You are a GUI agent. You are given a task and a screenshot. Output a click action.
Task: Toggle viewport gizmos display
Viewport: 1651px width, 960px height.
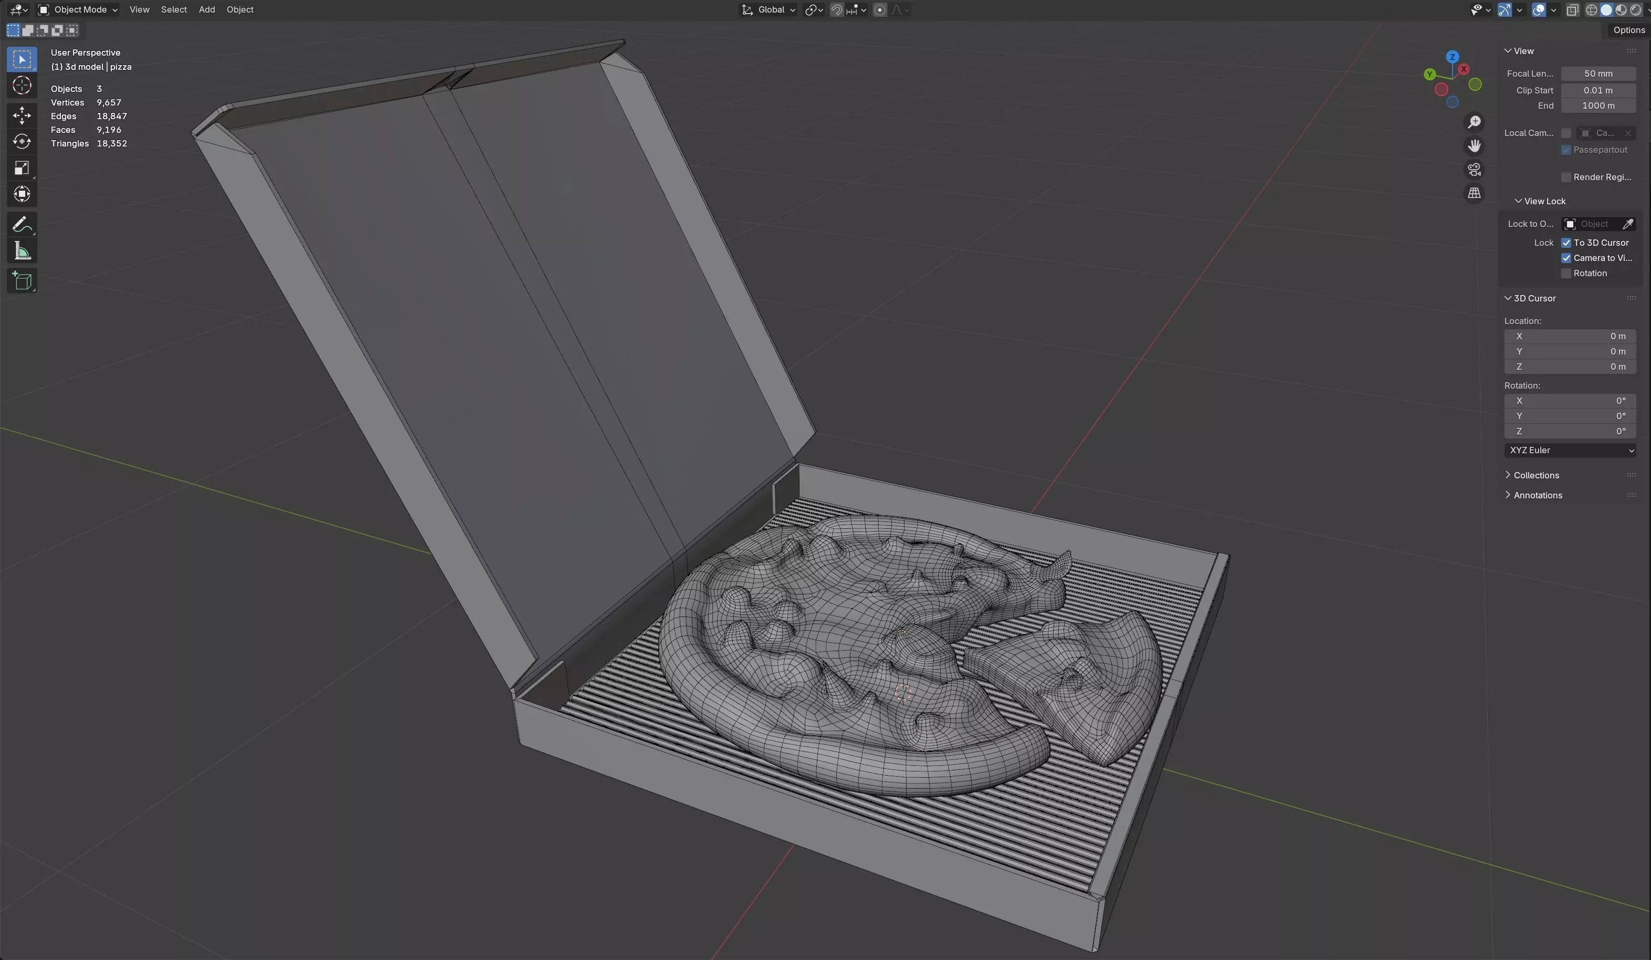[1505, 10]
